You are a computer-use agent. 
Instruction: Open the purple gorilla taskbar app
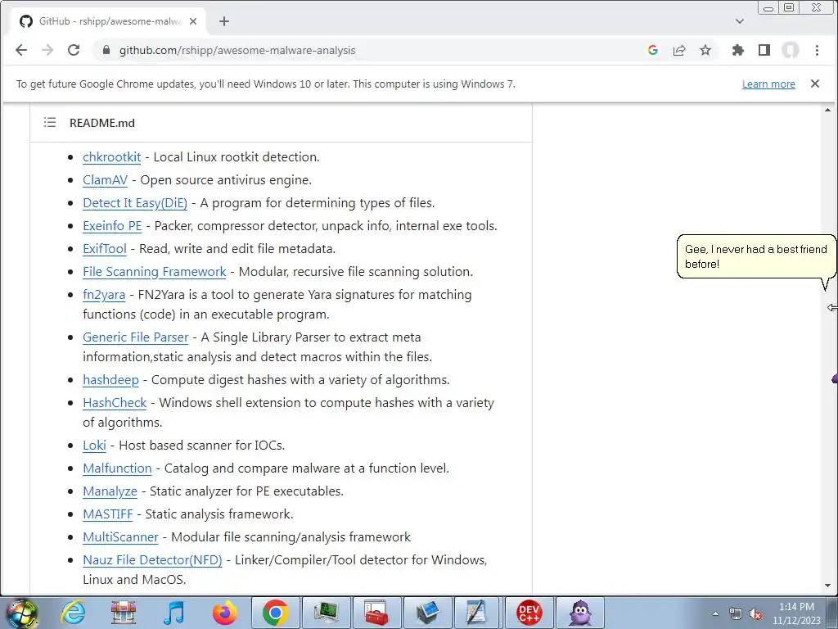click(580, 613)
